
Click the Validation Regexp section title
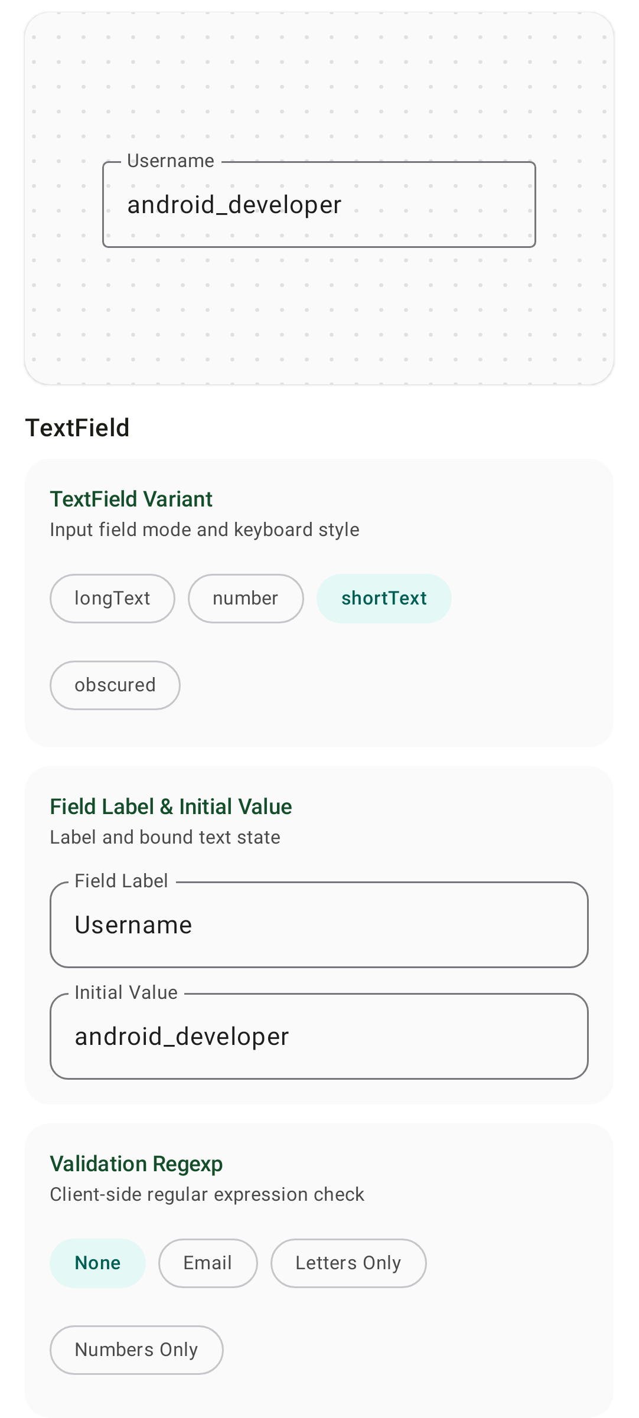tap(136, 1164)
